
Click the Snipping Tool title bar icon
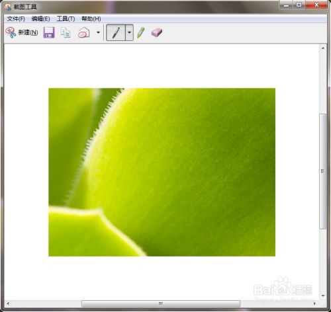click(8, 7)
